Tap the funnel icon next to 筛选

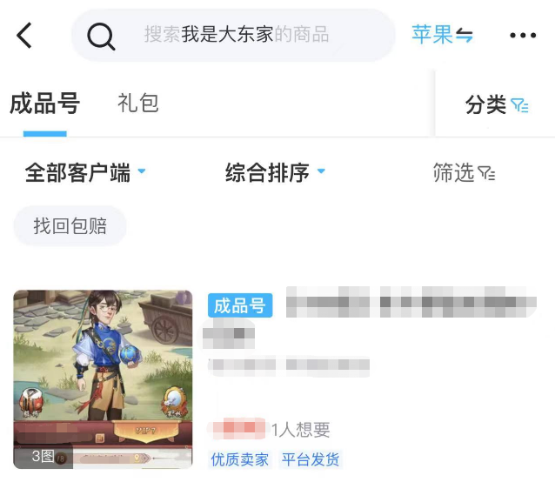tap(486, 172)
